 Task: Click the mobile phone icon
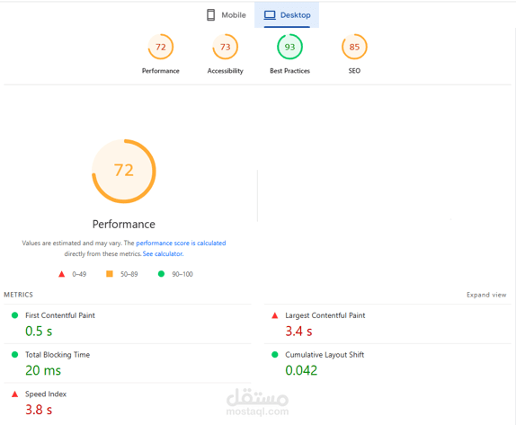(x=211, y=14)
